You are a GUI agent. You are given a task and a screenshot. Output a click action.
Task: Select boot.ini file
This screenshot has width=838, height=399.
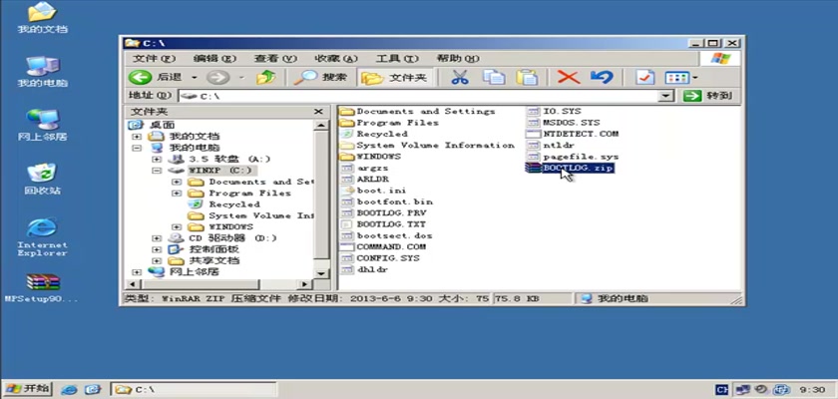coord(381,191)
